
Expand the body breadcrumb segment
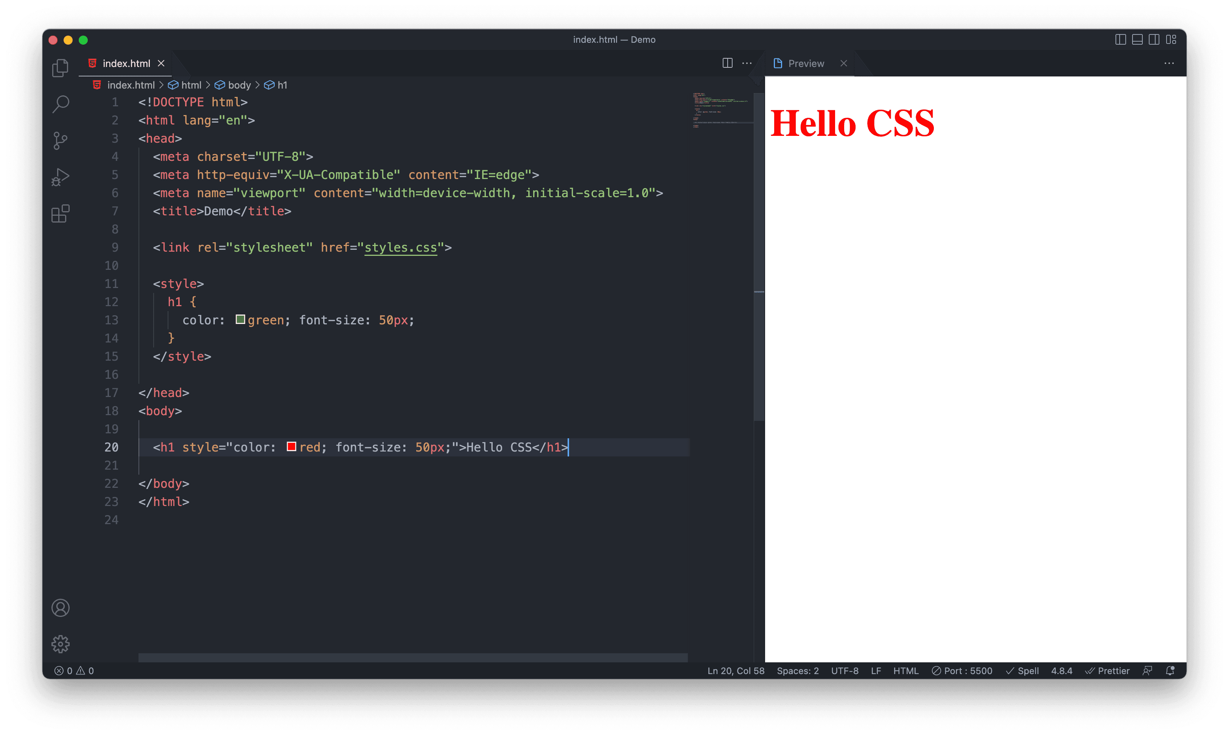pos(239,85)
